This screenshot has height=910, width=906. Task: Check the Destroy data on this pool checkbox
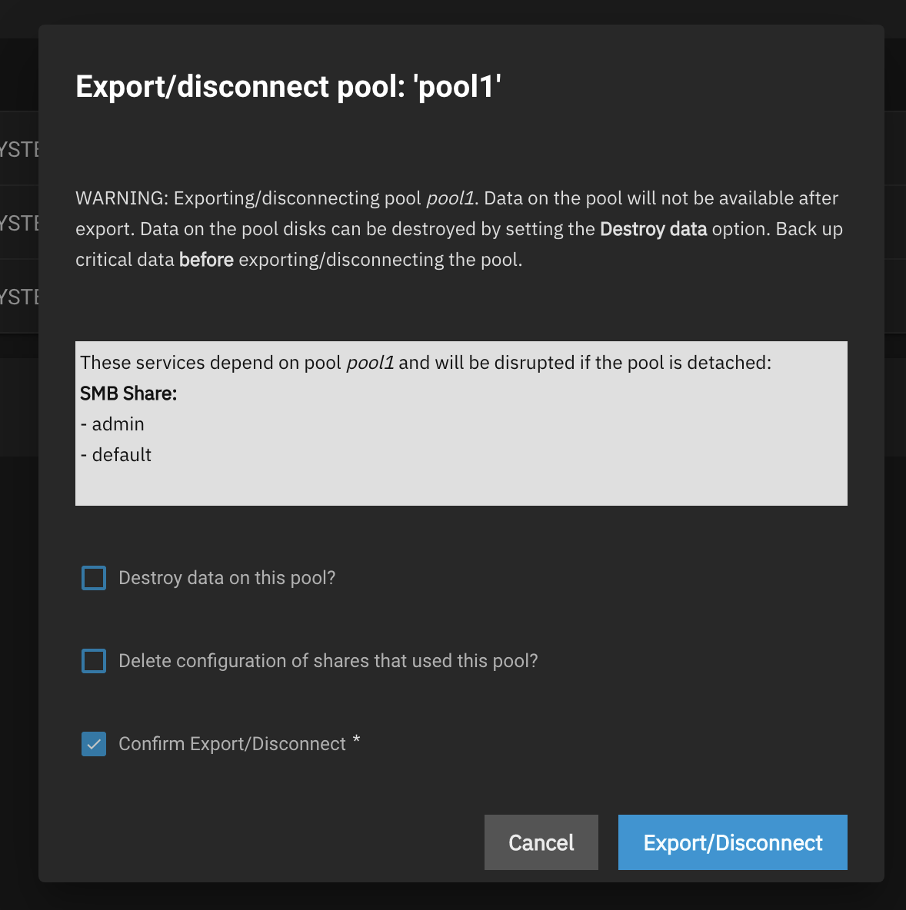[x=94, y=578]
